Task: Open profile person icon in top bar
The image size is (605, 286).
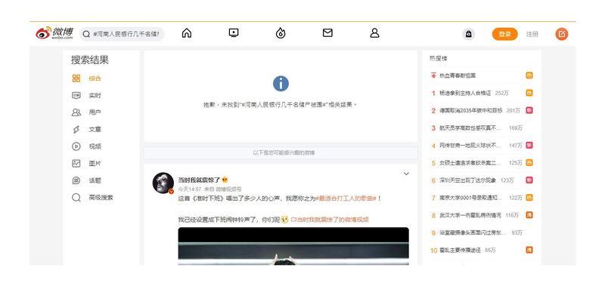Action: [374, 33]
